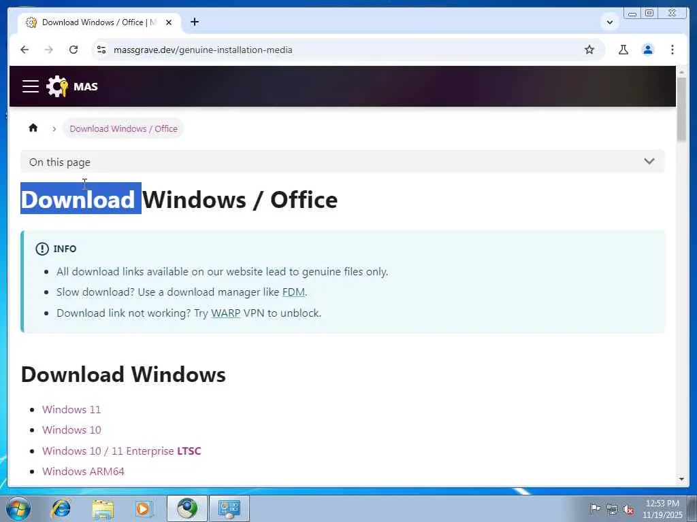Click the address bar URL field
This screenshot has height=522, width=697.
(346, 50)
